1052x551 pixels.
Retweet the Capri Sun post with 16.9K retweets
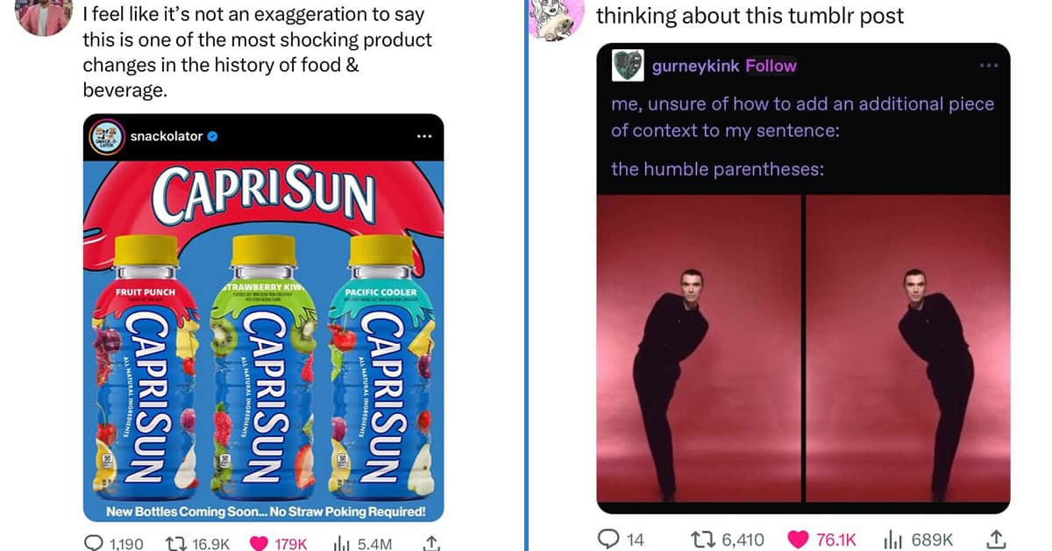198,543
